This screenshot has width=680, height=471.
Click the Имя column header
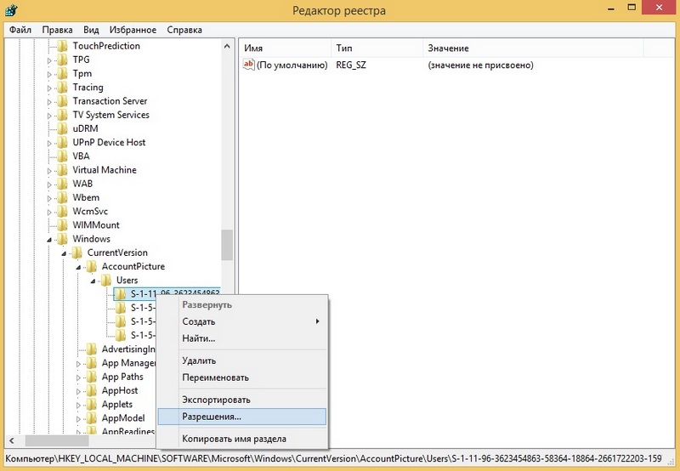[286, 48]
